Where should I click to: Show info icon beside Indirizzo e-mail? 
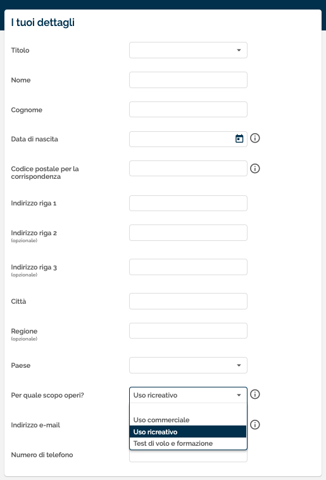click(255, 425)
